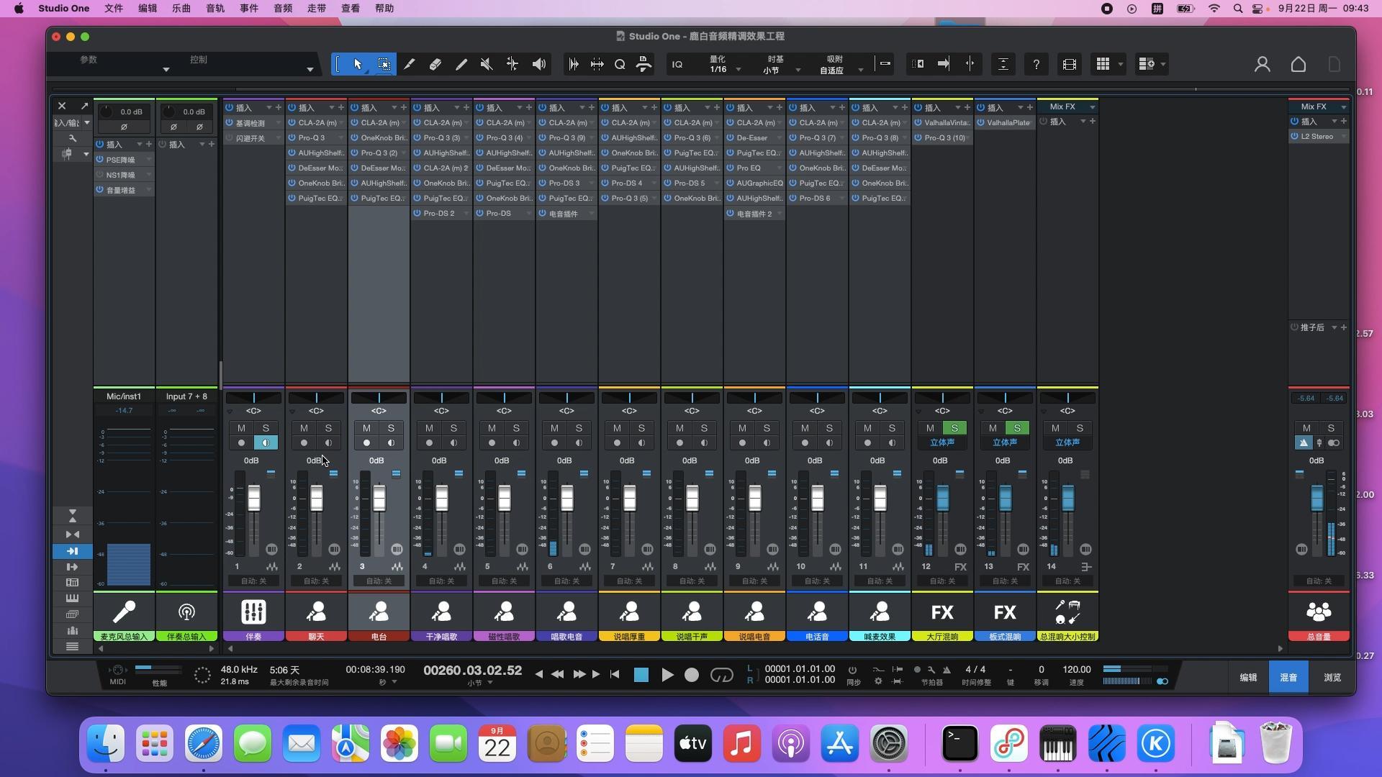This screenshot has height=777, width=1382.
Task: Select the Mute tool icon
Action: pos(487,64)
